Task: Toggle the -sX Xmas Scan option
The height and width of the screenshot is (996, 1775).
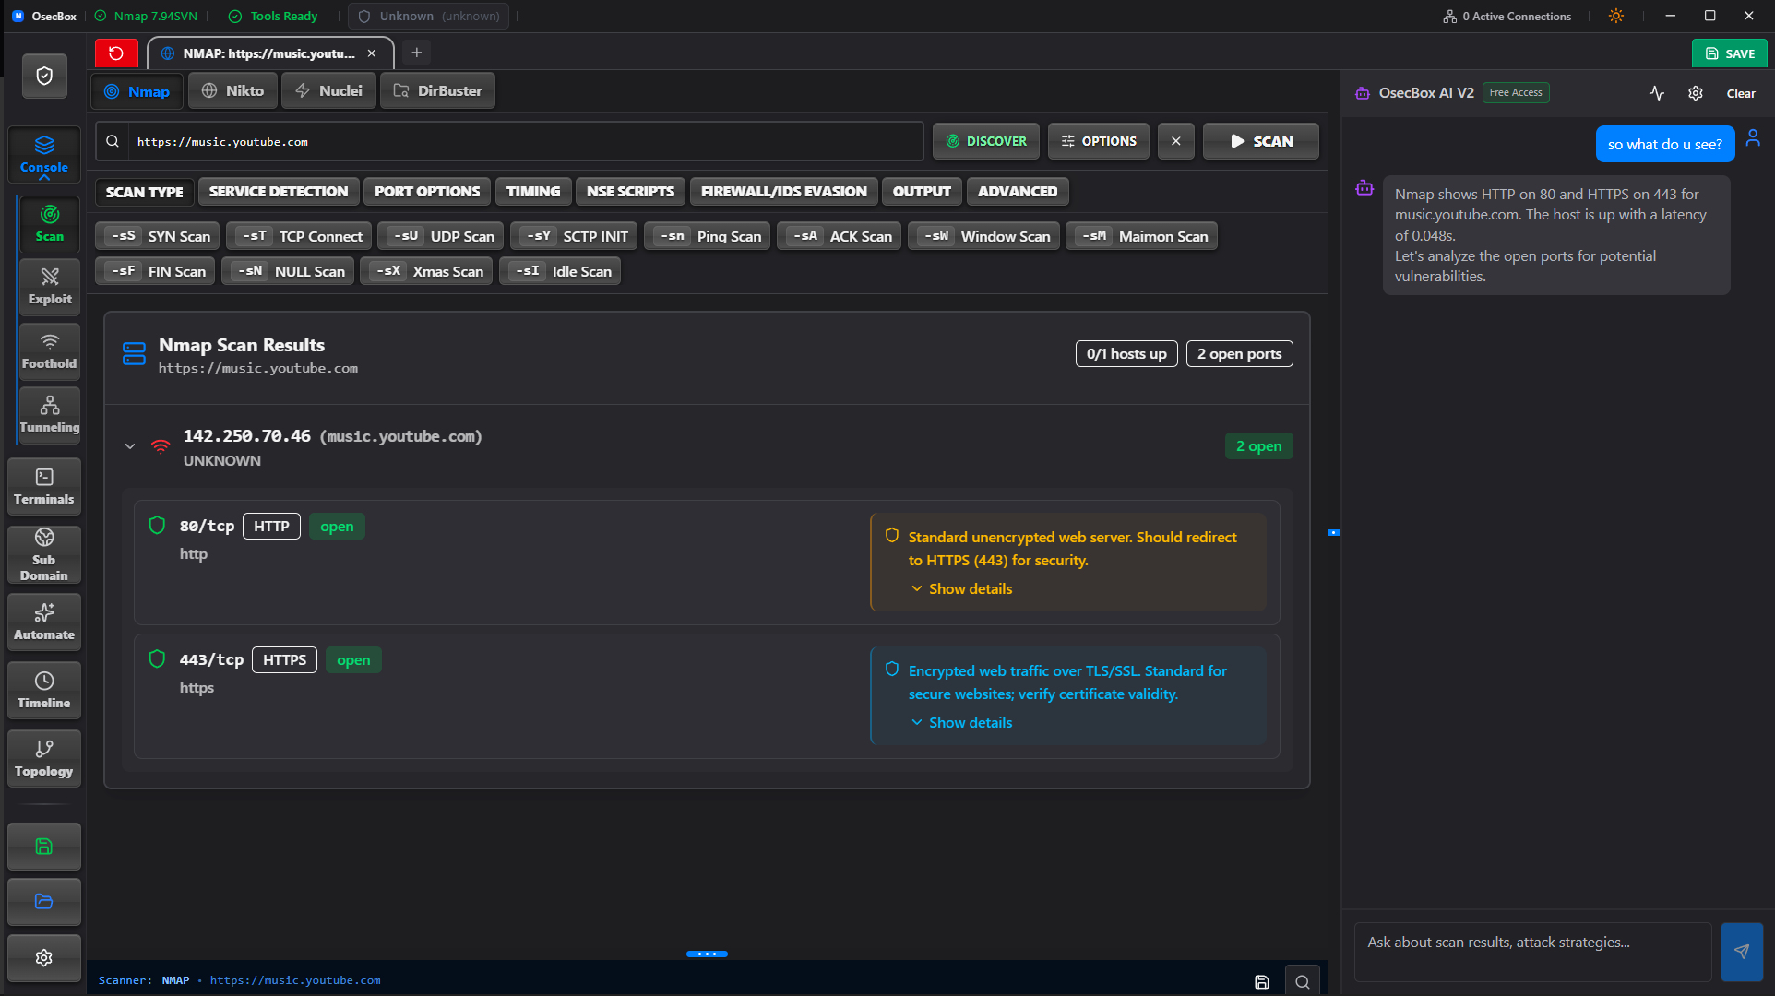Action: [x=426, y=271]
